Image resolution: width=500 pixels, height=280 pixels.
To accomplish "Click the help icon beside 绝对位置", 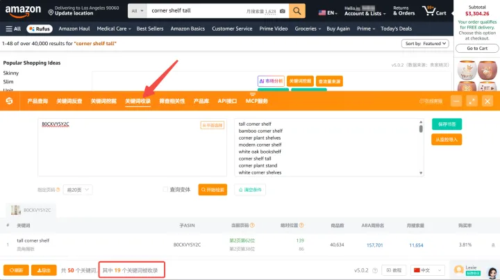I will (x=301, y=225).
